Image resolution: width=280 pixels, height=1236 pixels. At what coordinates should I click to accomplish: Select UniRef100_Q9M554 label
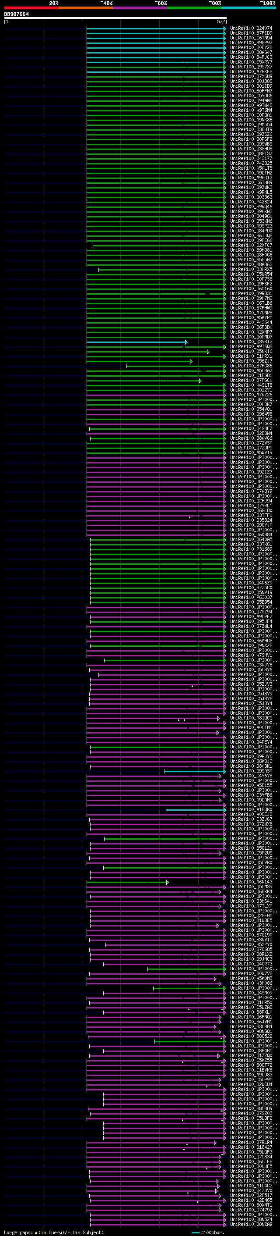(251, 125)
